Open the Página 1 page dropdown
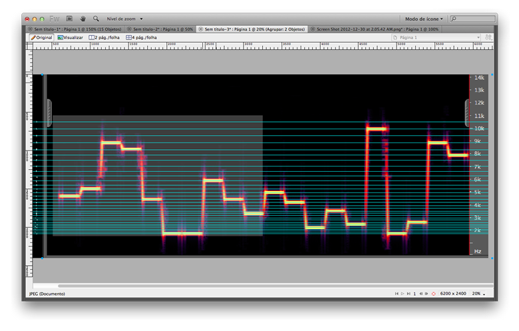The width and height of the screenshot is (519, 331). point(436,37)
